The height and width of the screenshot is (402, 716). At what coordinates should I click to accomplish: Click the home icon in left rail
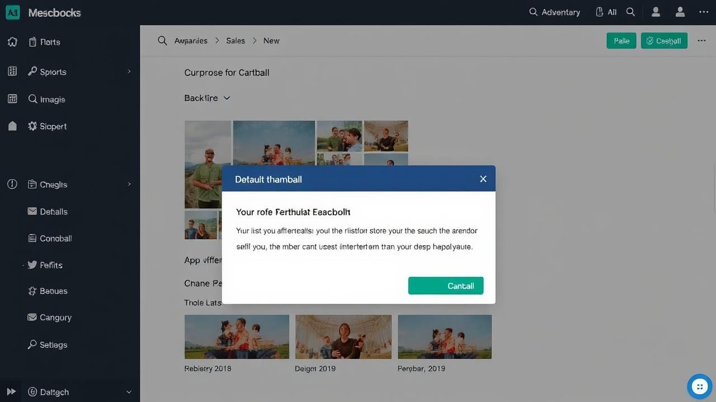12,42
